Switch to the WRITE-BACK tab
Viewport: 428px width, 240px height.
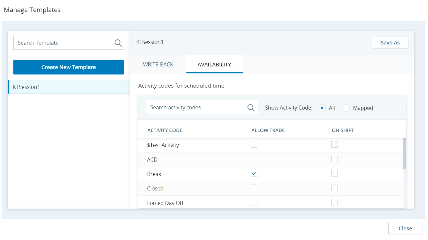(158, 65)
